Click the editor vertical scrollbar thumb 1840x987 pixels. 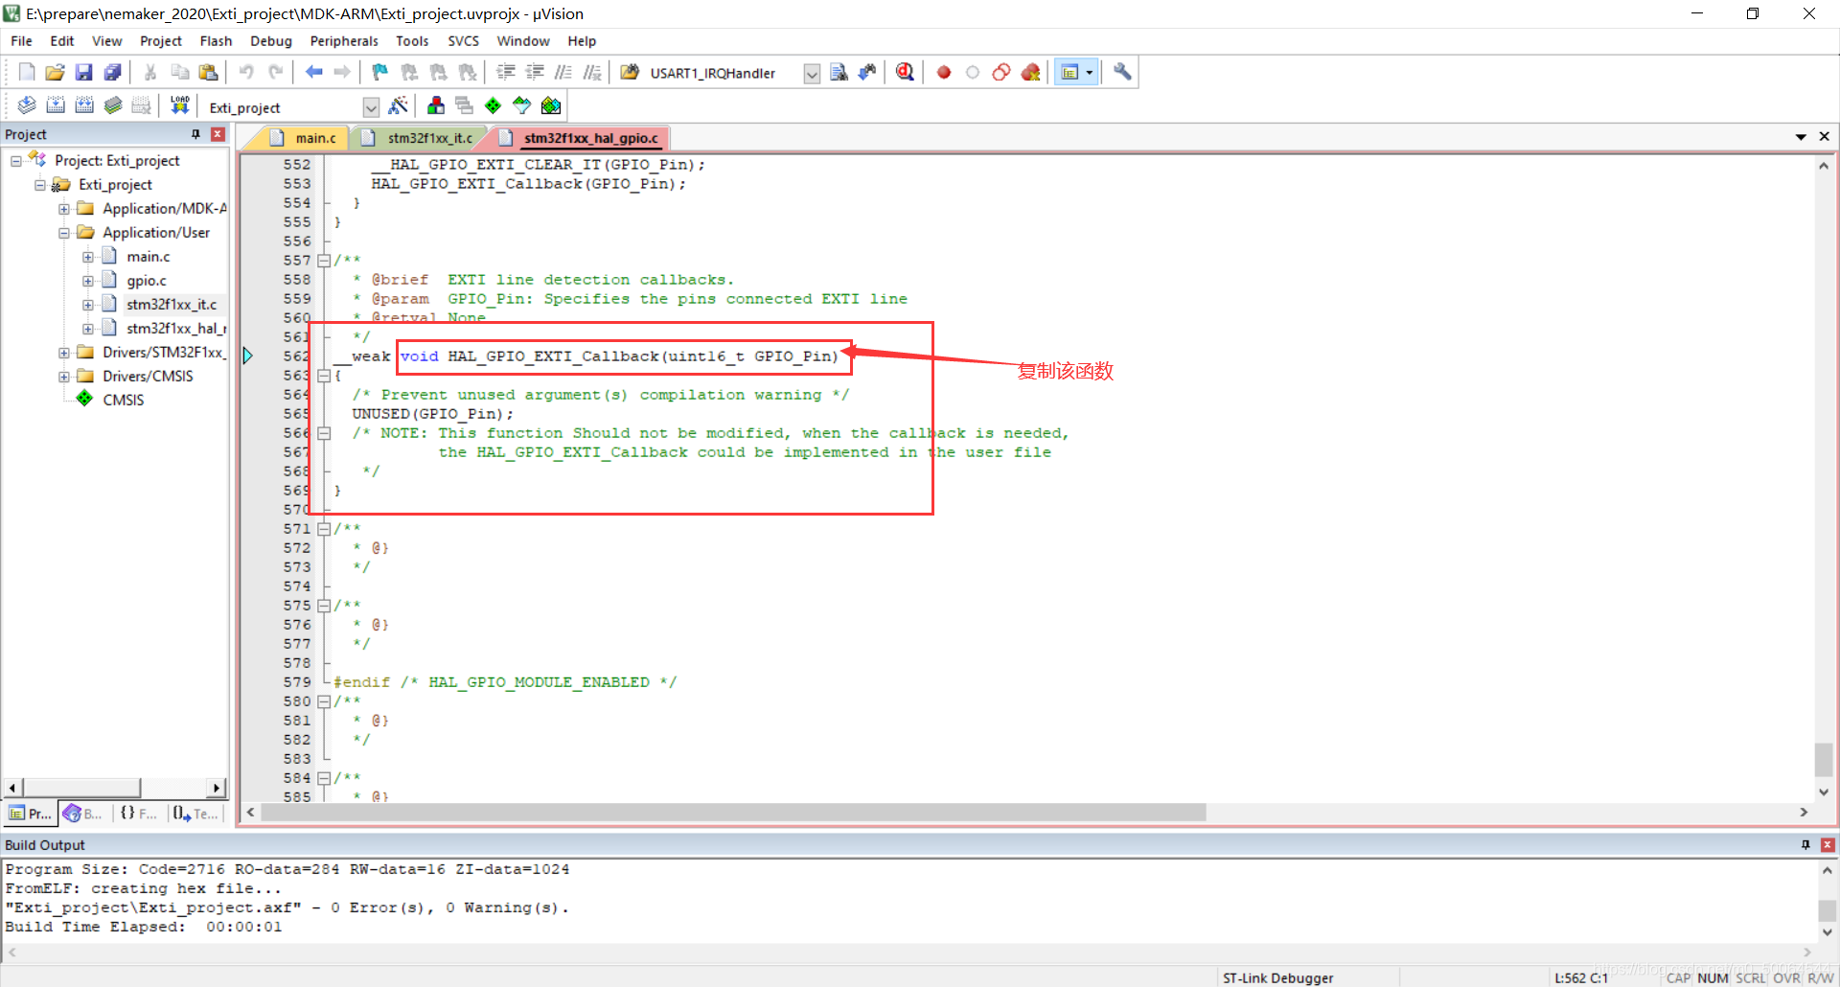pyautogui.click(x=1824, y=759)
